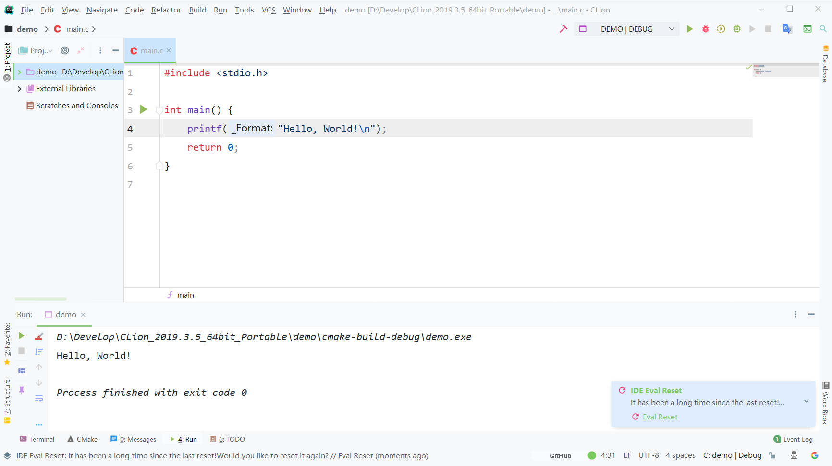
Task: Expand the External Libraries tree node
Action: (19, 88)
